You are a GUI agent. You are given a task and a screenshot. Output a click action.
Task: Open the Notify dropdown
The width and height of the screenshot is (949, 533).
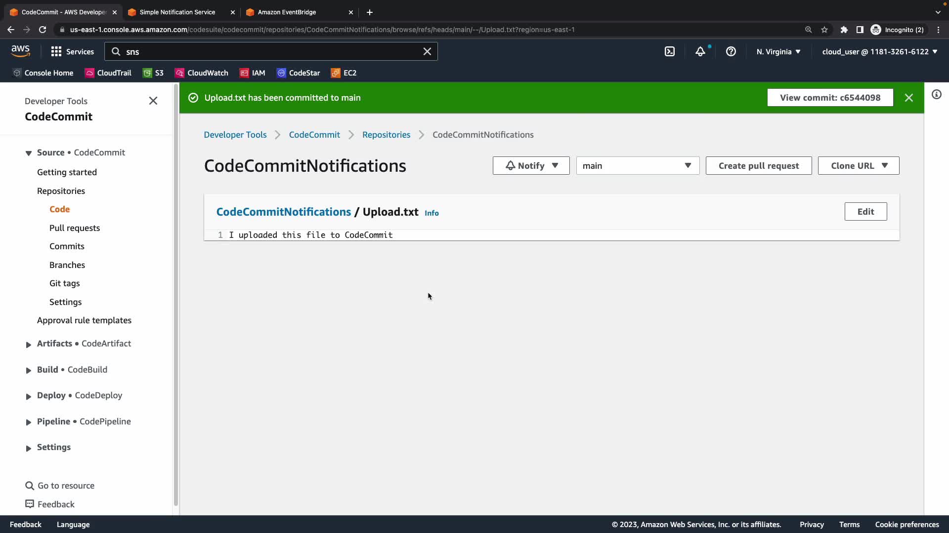tap(531, 166)
